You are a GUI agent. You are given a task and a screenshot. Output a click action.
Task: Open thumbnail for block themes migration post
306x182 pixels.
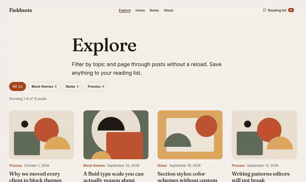pos(42,135)
